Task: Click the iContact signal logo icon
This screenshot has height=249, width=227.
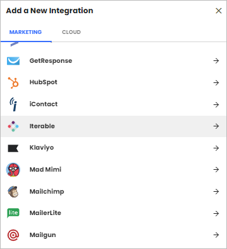Action: click(13, 104)
